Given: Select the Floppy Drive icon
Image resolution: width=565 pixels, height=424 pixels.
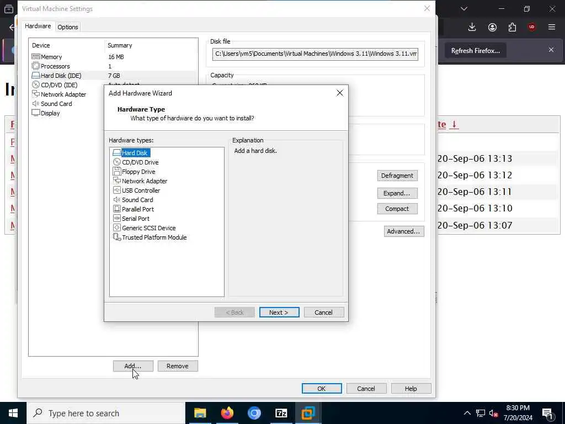Looking at the screenshot, I should [117, 172].
